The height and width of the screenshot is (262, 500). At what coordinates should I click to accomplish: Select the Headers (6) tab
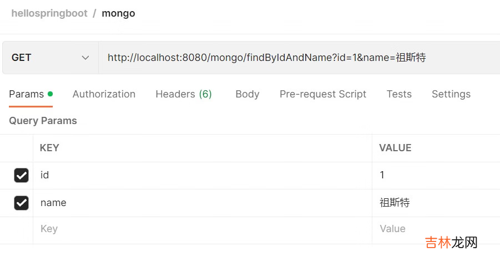pos(183,94)
